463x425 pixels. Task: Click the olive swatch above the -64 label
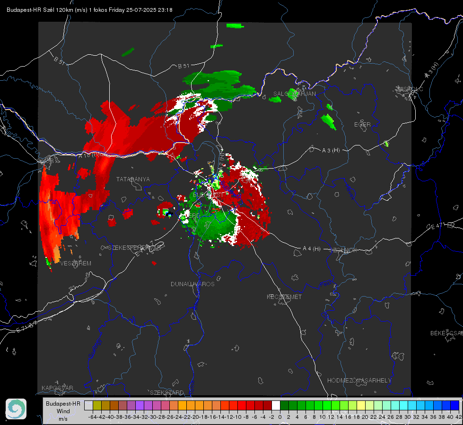point(97,405)
